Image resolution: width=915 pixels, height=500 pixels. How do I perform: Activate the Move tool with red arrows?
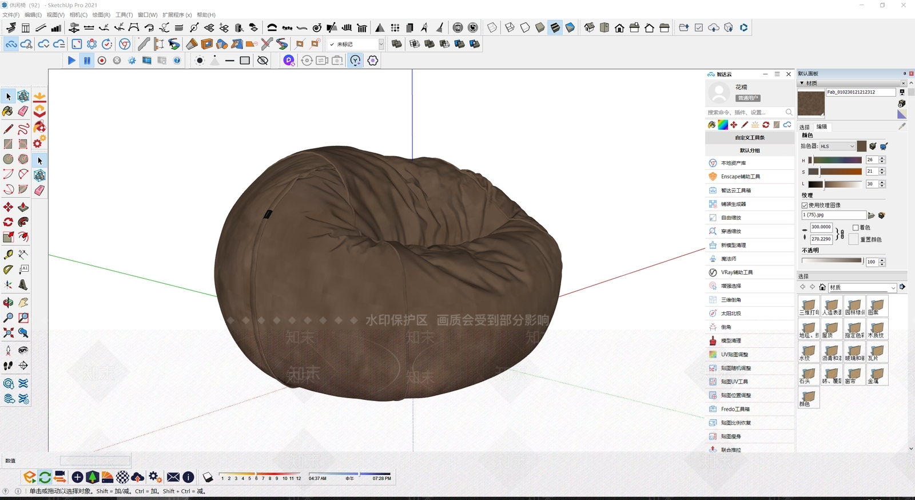coord(8,207)
